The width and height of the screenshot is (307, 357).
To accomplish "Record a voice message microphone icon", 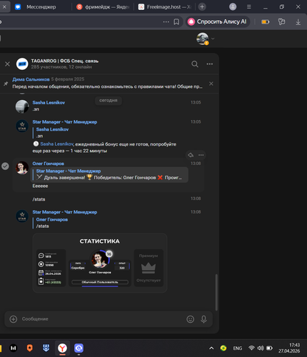I will [x=203, y=319].
